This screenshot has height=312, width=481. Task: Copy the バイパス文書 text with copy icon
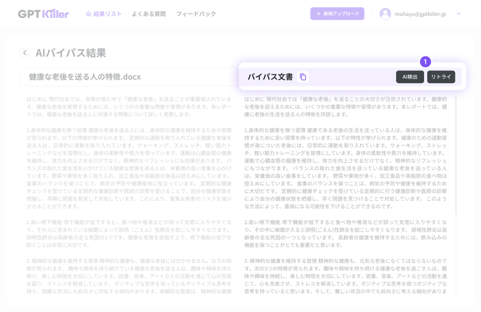click(303, 77)
